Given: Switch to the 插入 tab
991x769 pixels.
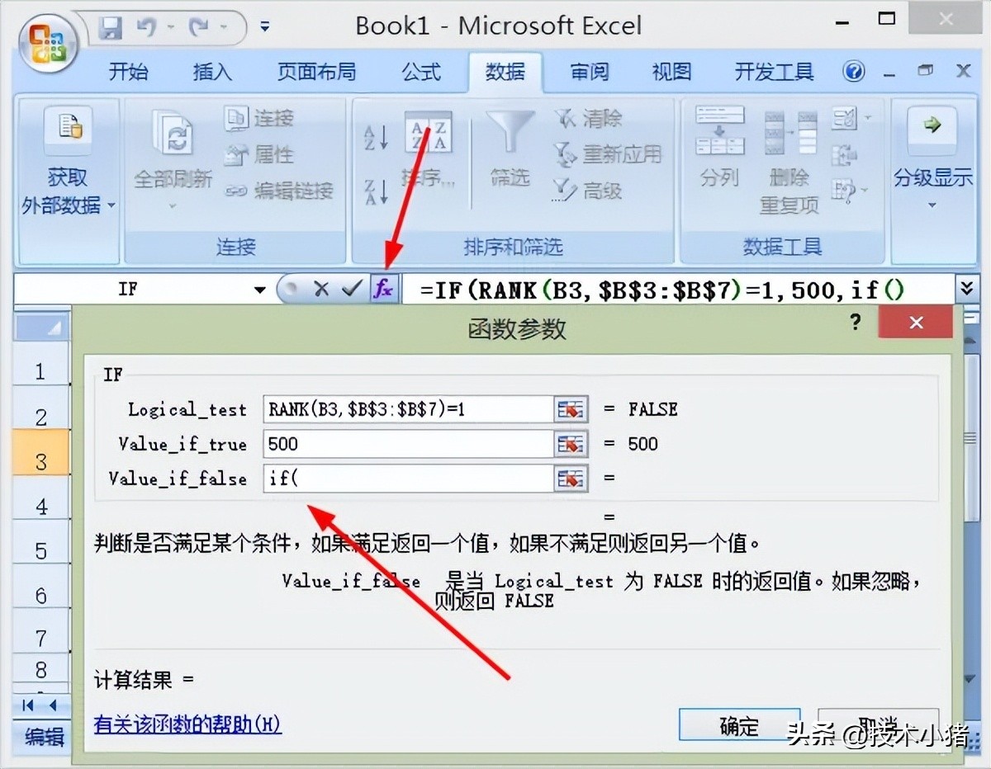Looking at the screenshot, I should tap(212, 73).
